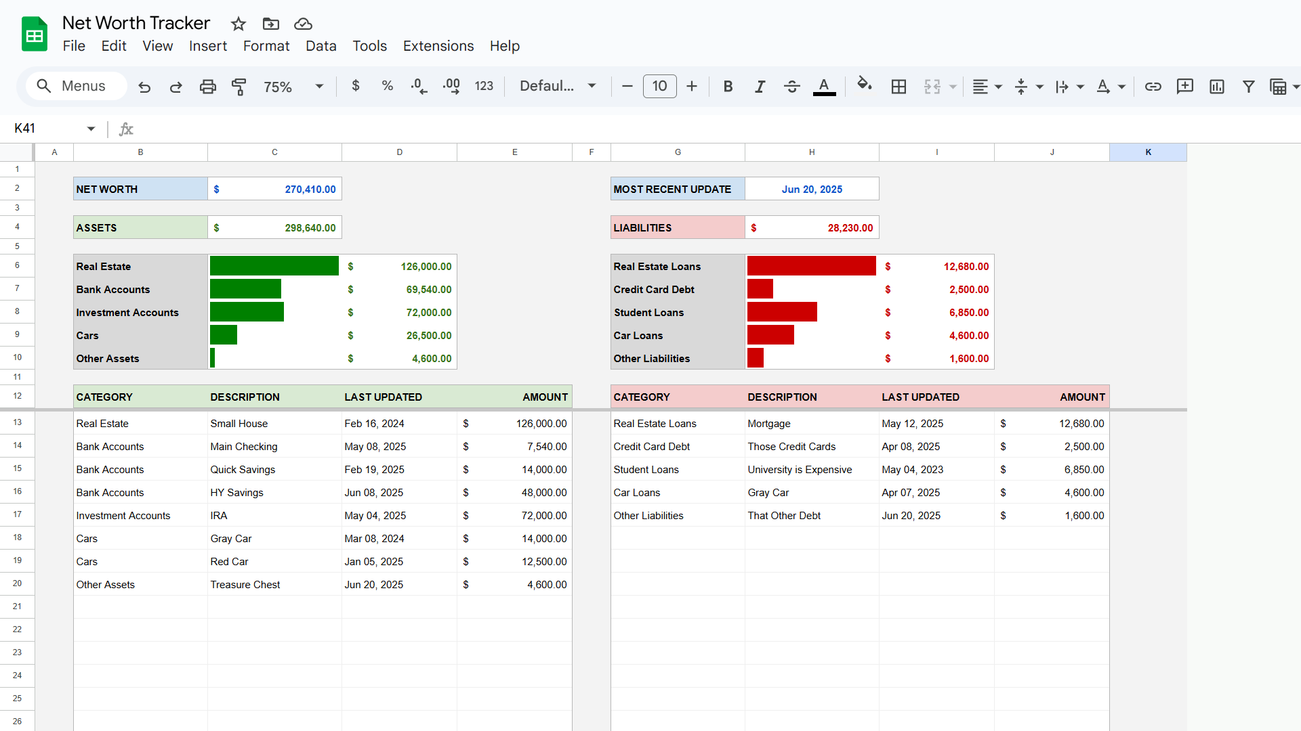Select the Paint format roller icon
The width and height of the screenshot is (1301, 731).
pos(239,87)
